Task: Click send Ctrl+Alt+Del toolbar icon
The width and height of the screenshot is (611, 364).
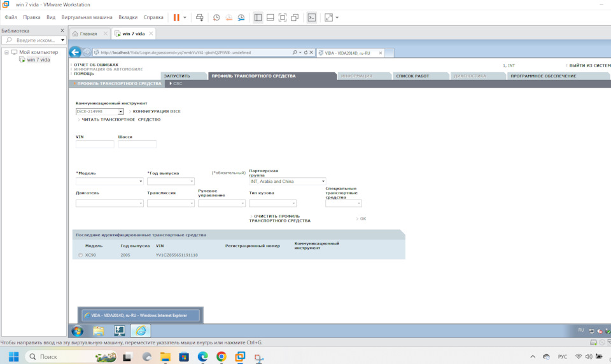Action: pyautogui.click(x=199, y=18)
